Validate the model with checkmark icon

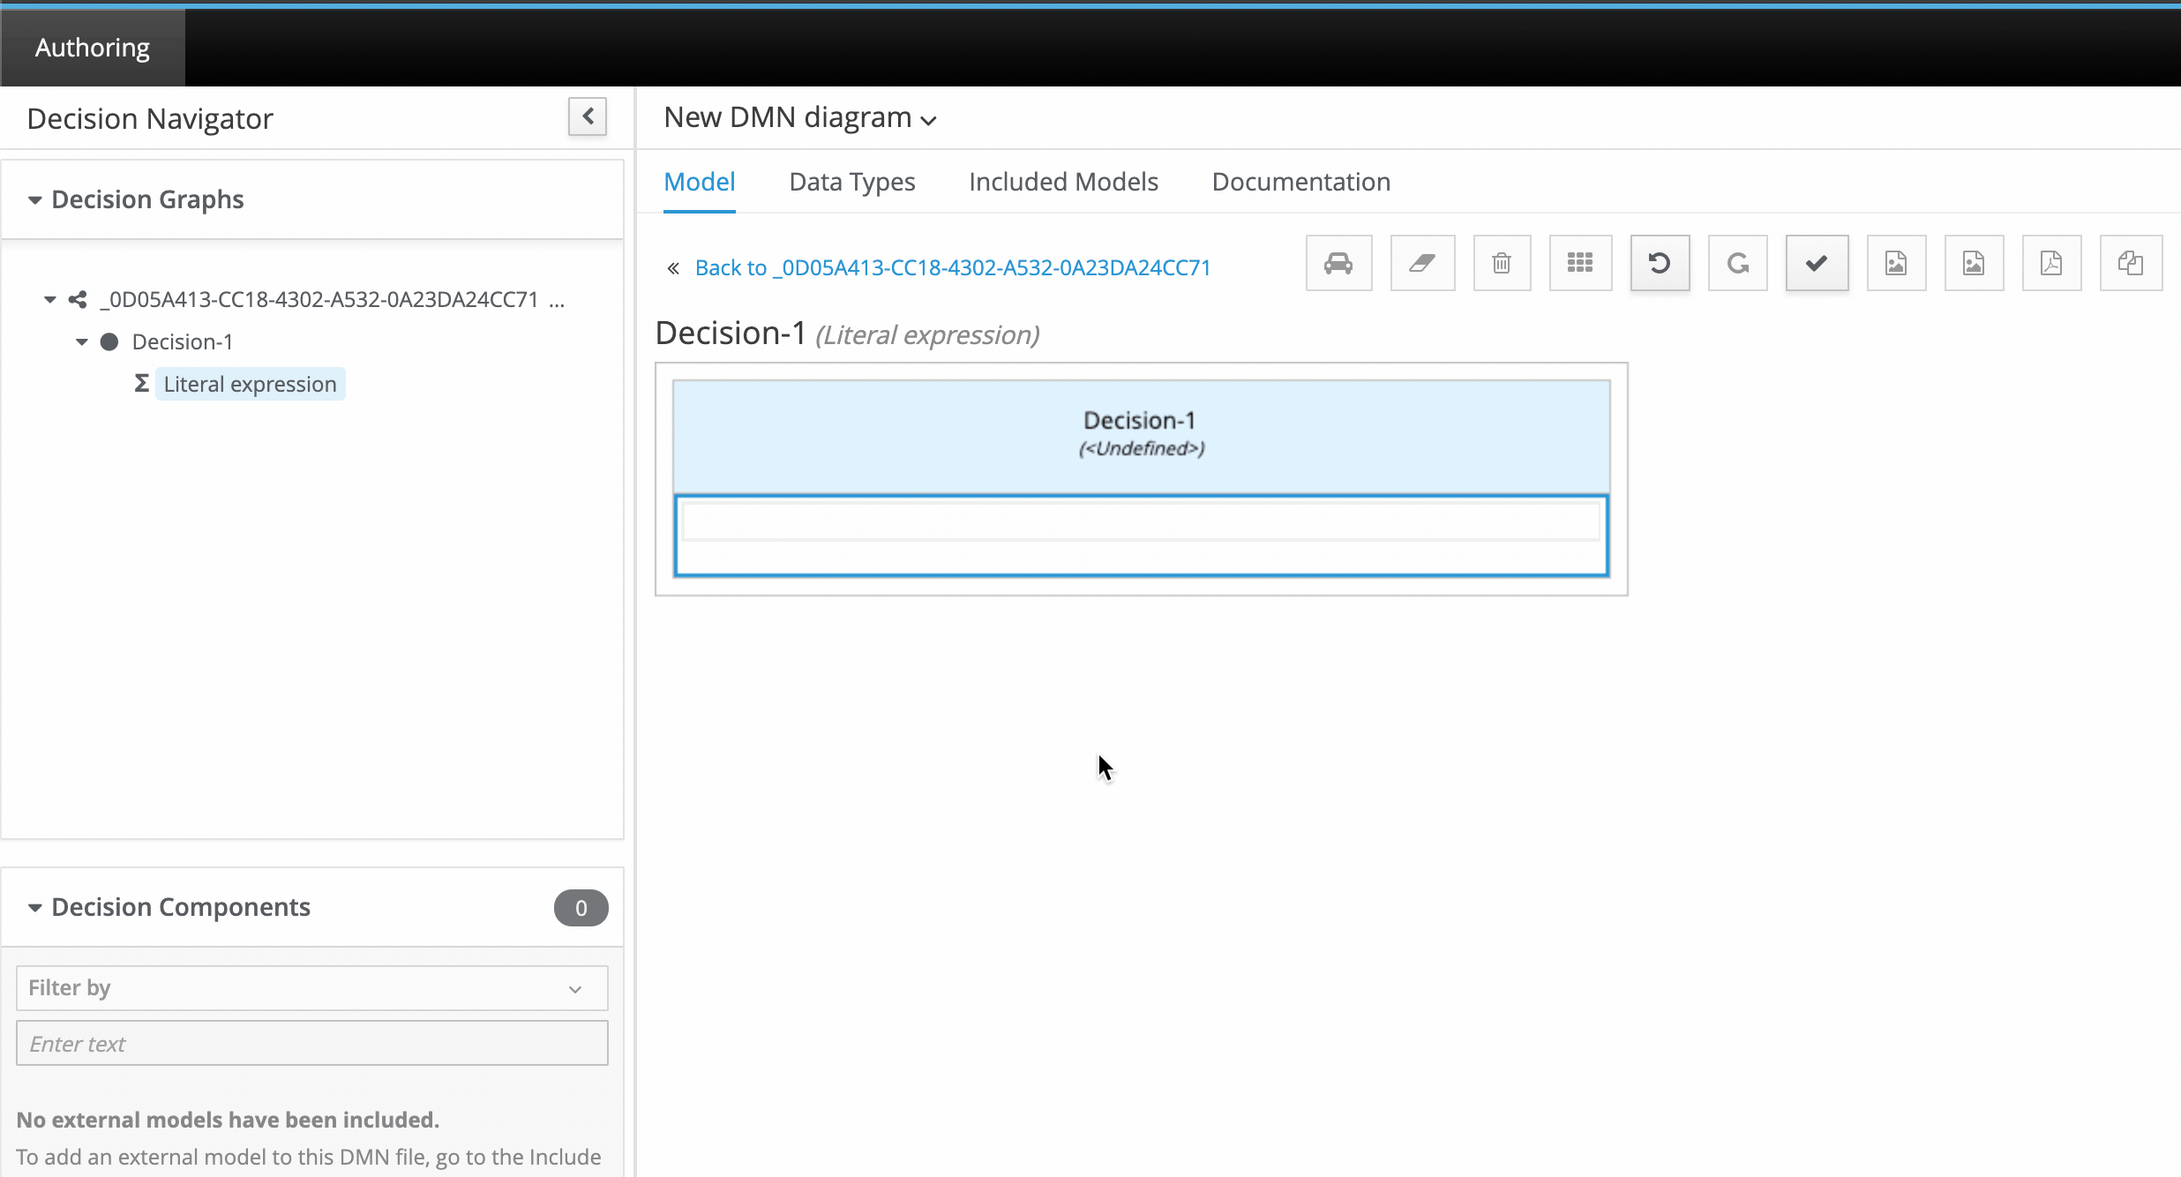point(1817,263)
